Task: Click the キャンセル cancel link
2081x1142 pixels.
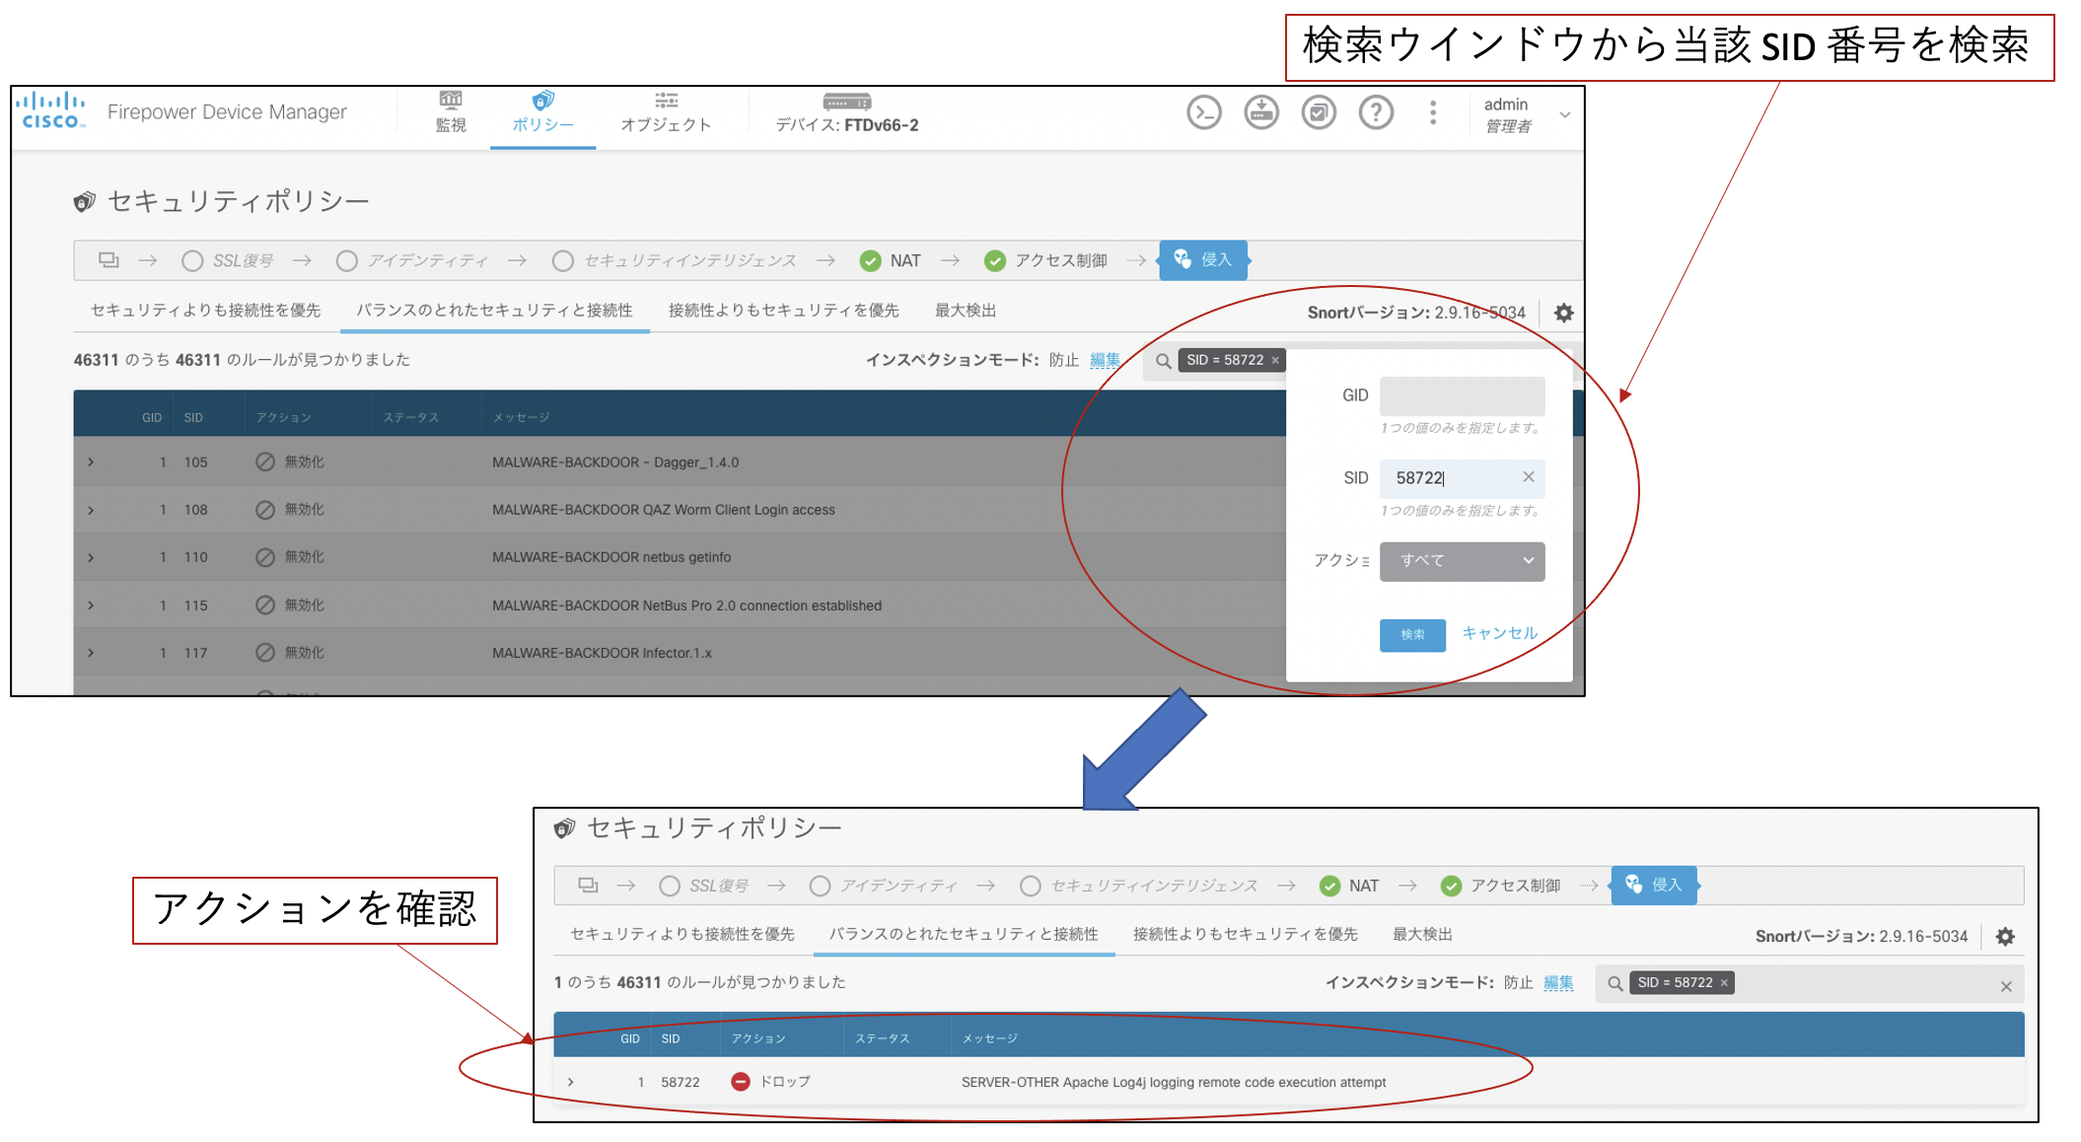Action: [1499, 633]
